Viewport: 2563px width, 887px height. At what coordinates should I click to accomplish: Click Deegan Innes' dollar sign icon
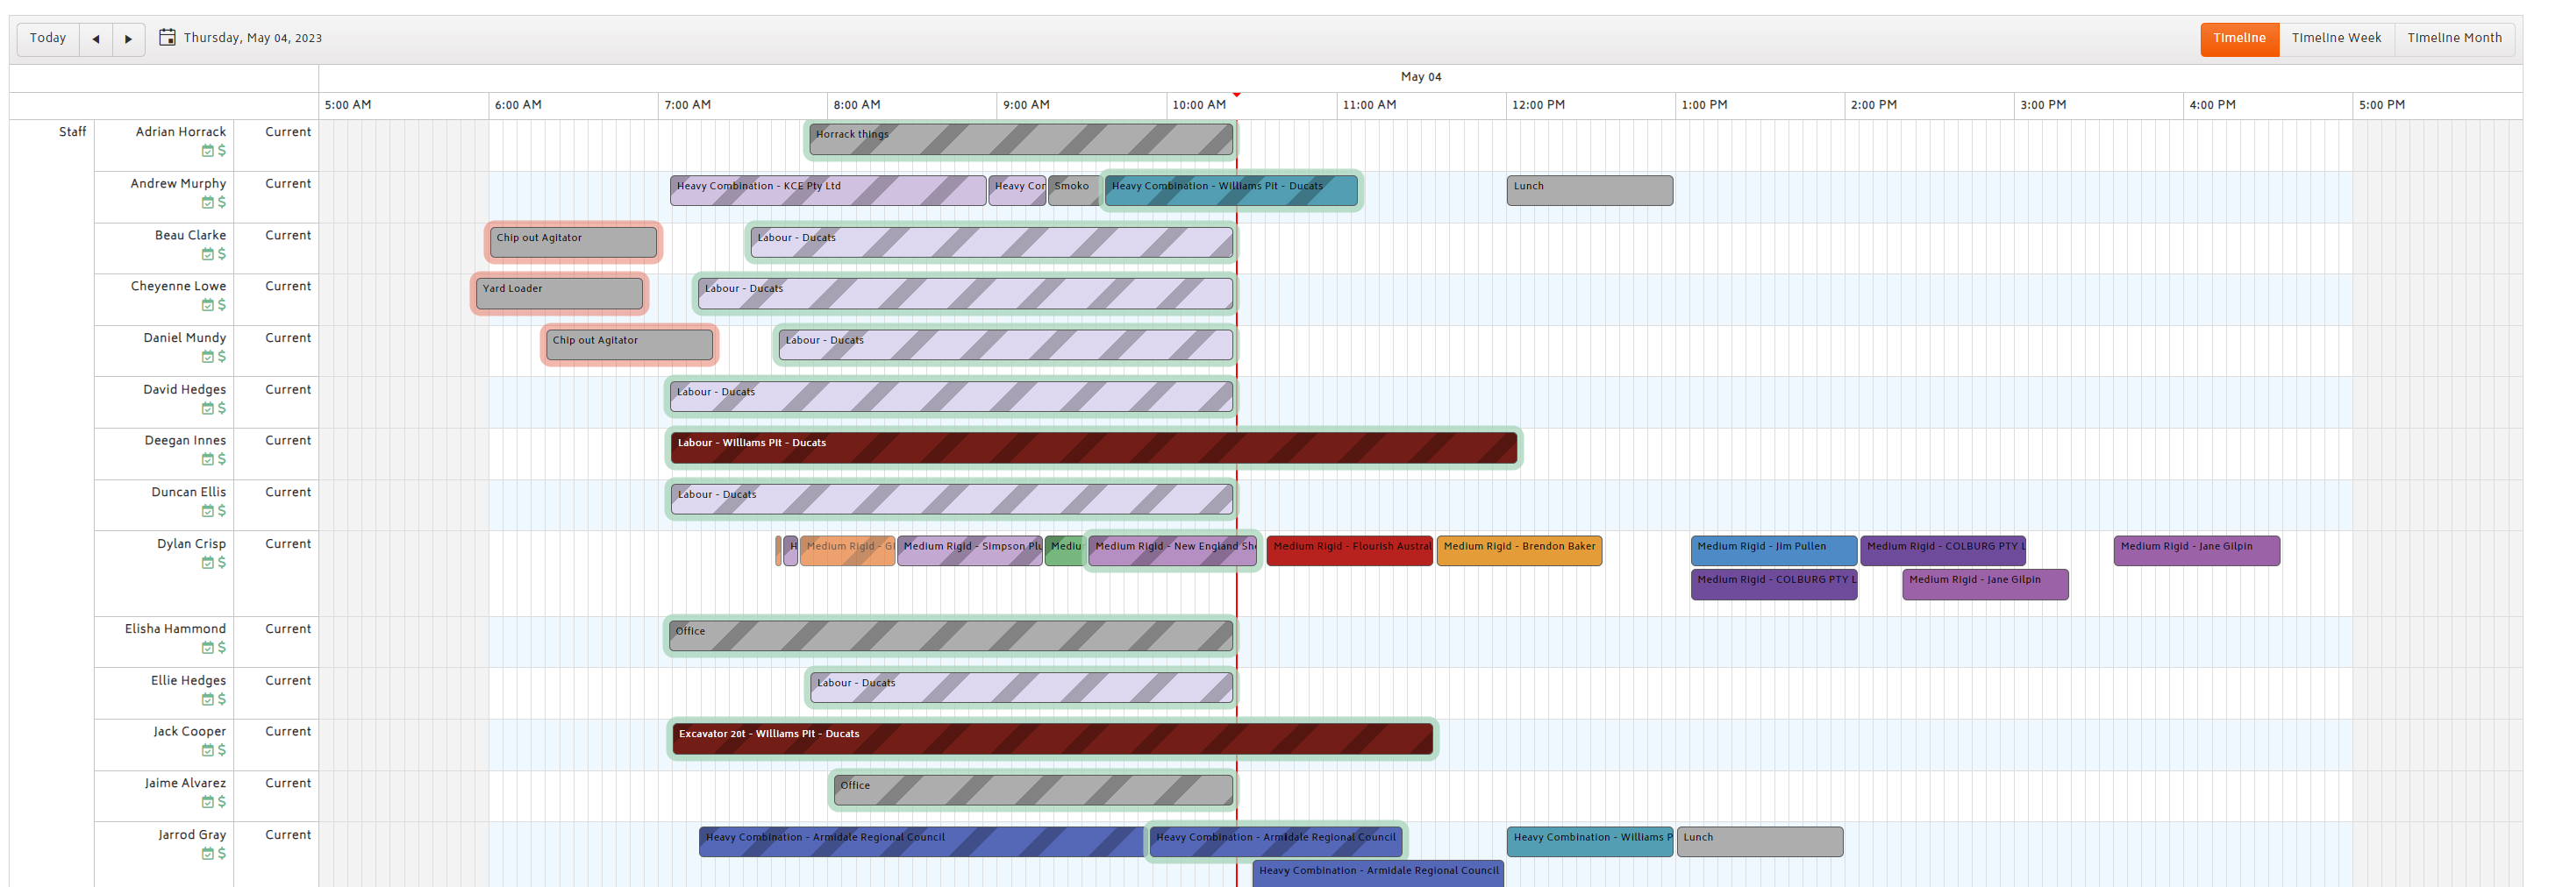coord(222,458)
